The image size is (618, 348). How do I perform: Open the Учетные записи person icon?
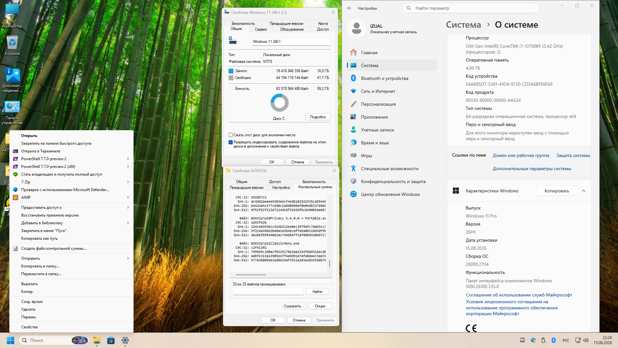(x=353, y=130)
